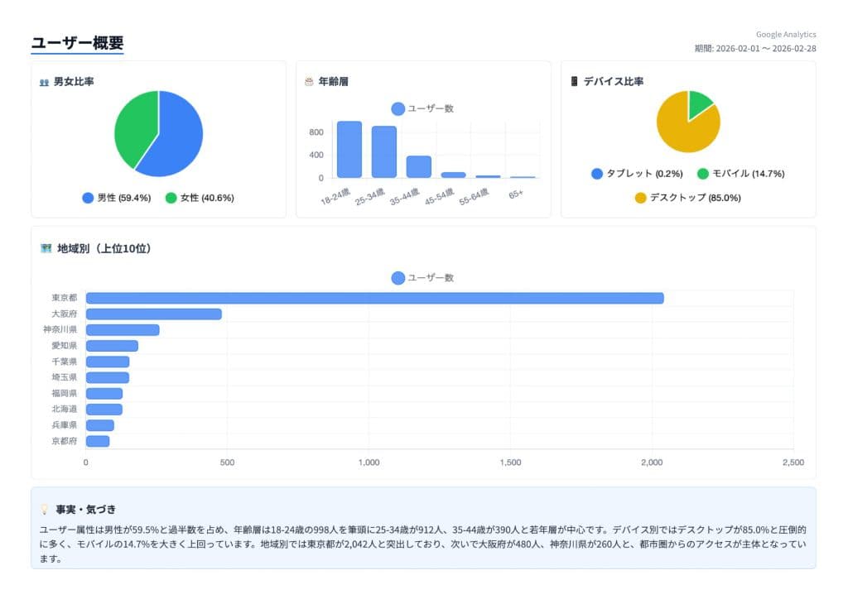Click the blue 男性 legend dot
Screen dimensions: 848x599
point(87,198)
